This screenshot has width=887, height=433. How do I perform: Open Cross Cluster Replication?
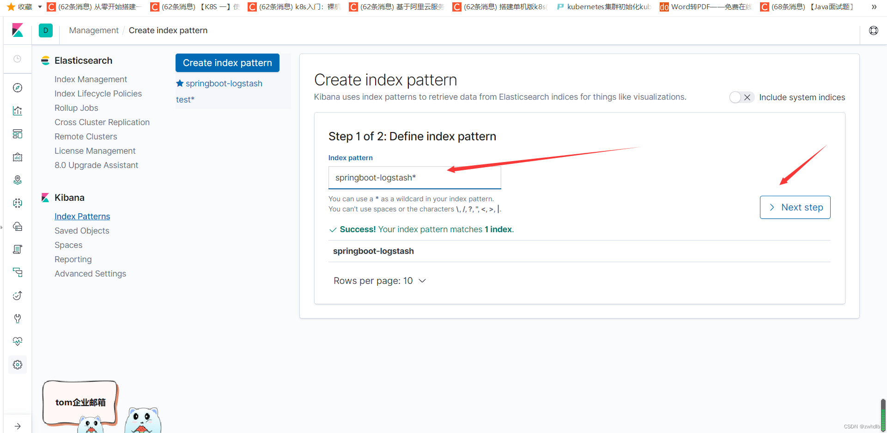tap(102, 122)
